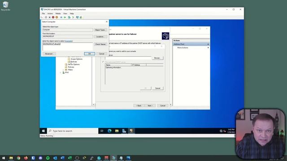Open Excel in host taskbar

[70, 158]
